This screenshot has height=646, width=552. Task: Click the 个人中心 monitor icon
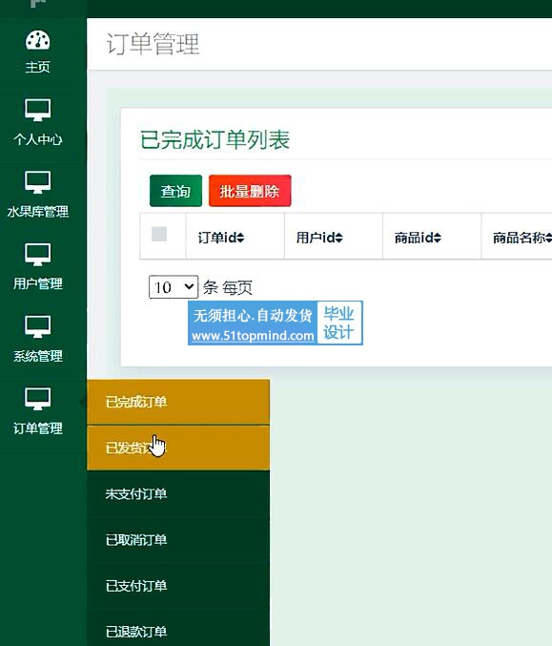pos(37,110)
